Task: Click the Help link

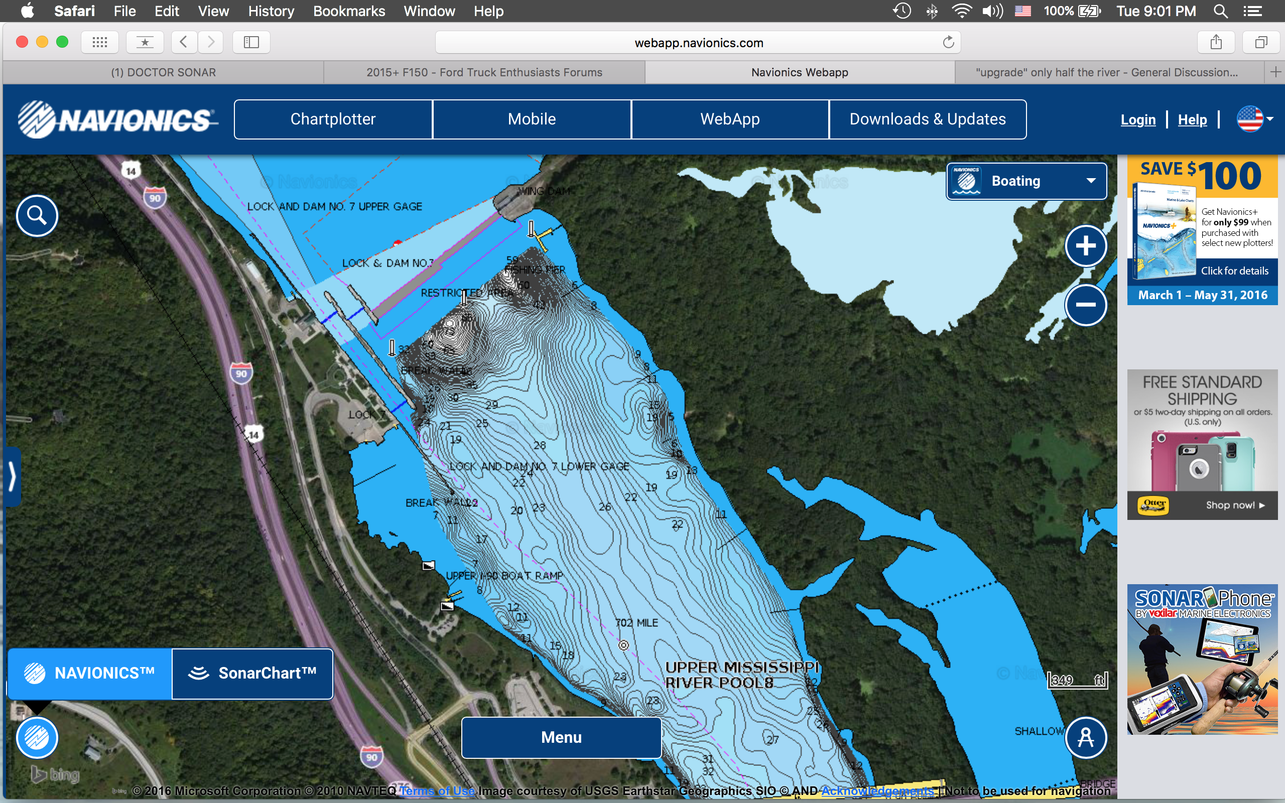Action: click(1192, 120)
